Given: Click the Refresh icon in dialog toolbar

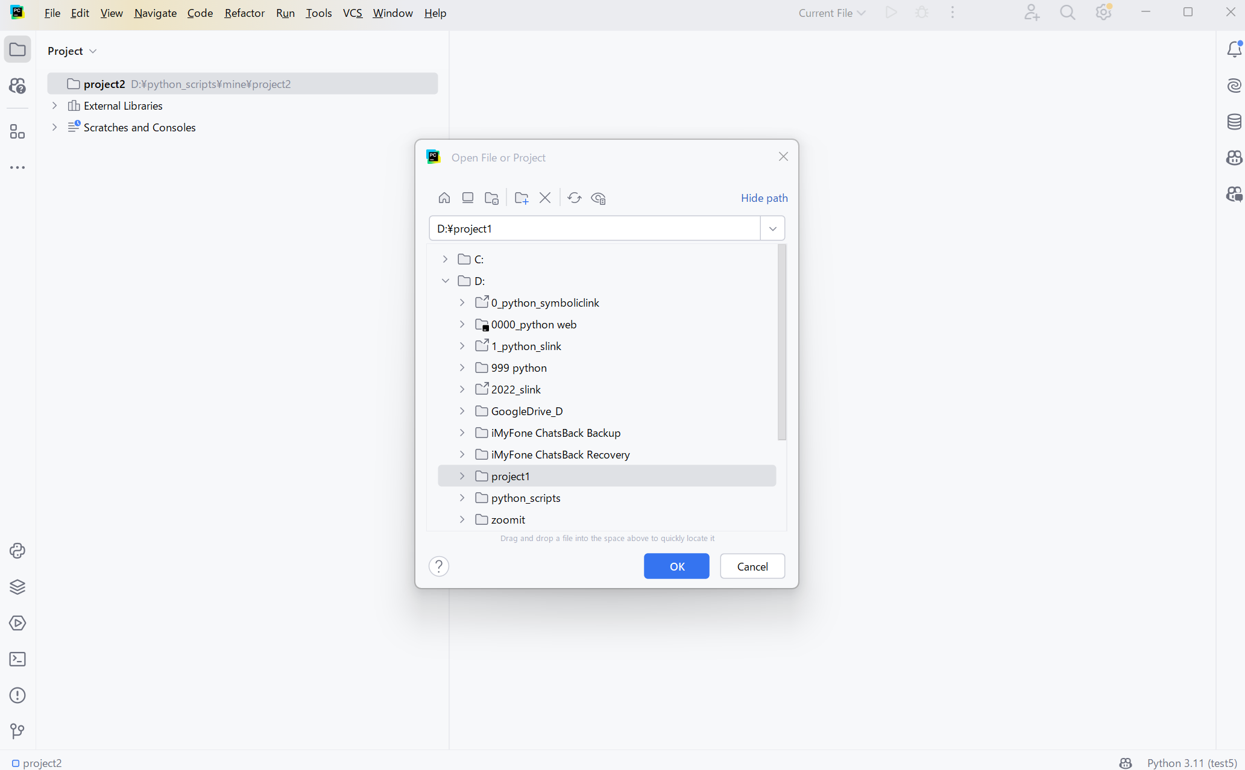Looking at the screenshot, I should pos(575,198).
